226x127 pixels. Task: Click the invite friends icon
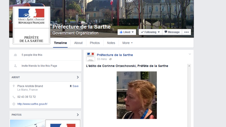(15, 66)
